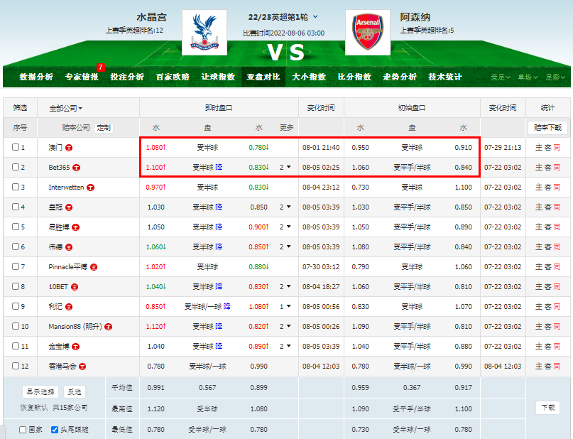Switch to 让球指数 tab
This screenshot has width=573, height=439.
218,77
